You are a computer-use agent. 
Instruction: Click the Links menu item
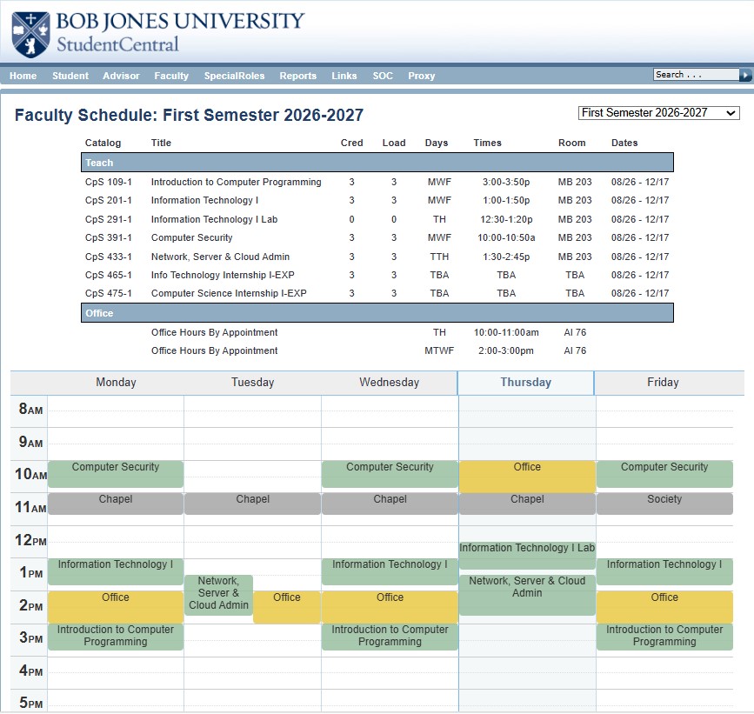pos(344,76)
